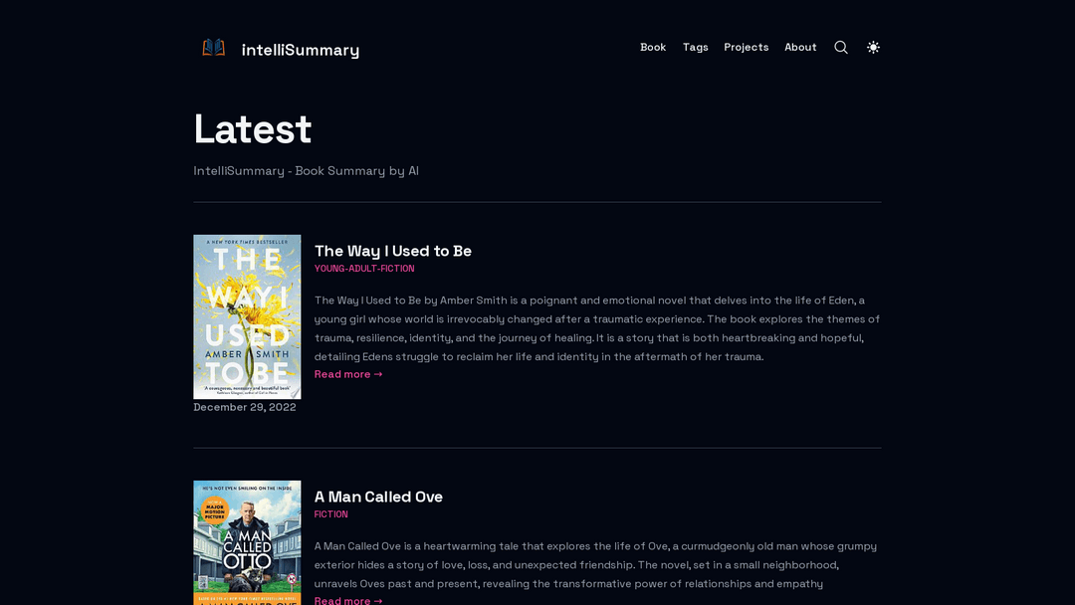Viewport: 1075px width, 605px height.
Task: Click The Way I Used to Be summary paragraph
Action: [597, 328]
